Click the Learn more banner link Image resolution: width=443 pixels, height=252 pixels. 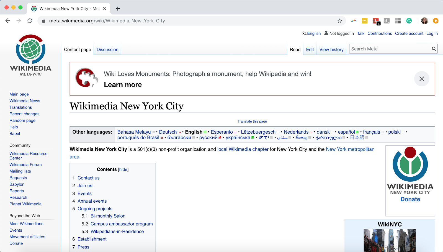pos(123,85)
